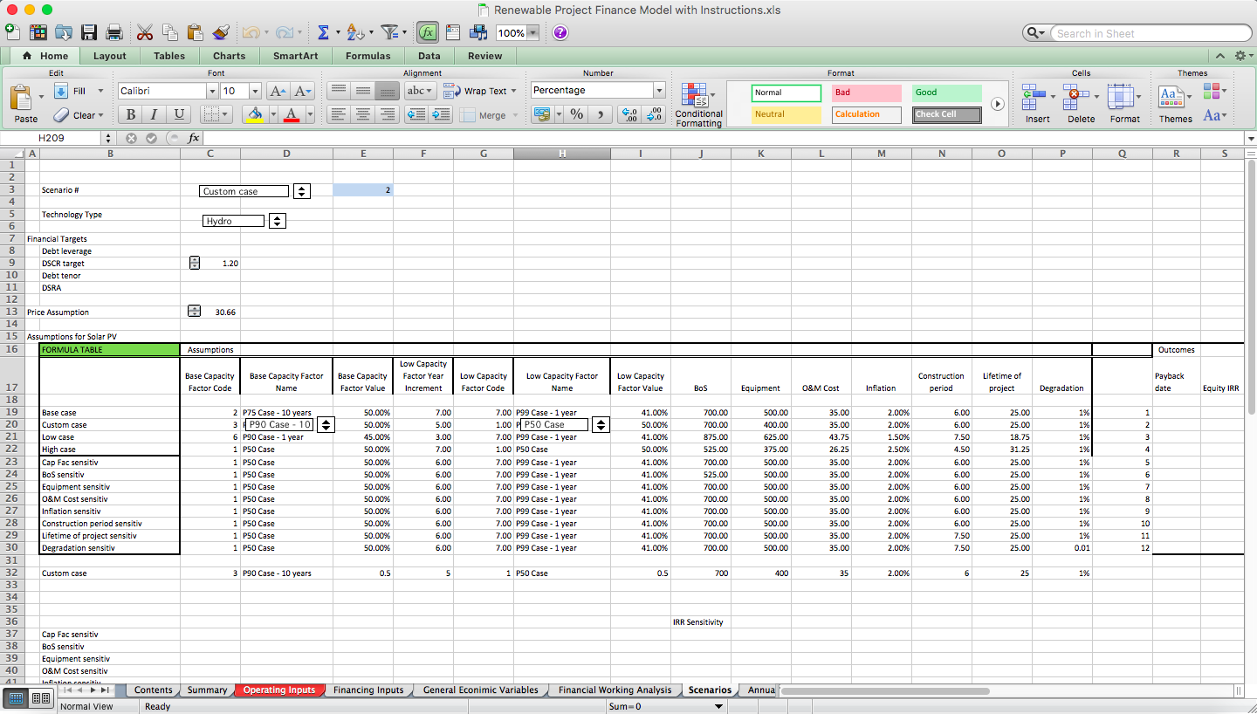
Task: Apply yellow fill color bucket
Action: pyautogui.click(x=255, y=114)
